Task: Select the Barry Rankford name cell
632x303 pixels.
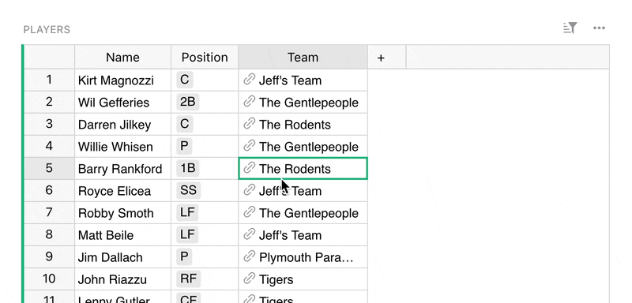Action: pyautogui.click(x=123, y=169)
